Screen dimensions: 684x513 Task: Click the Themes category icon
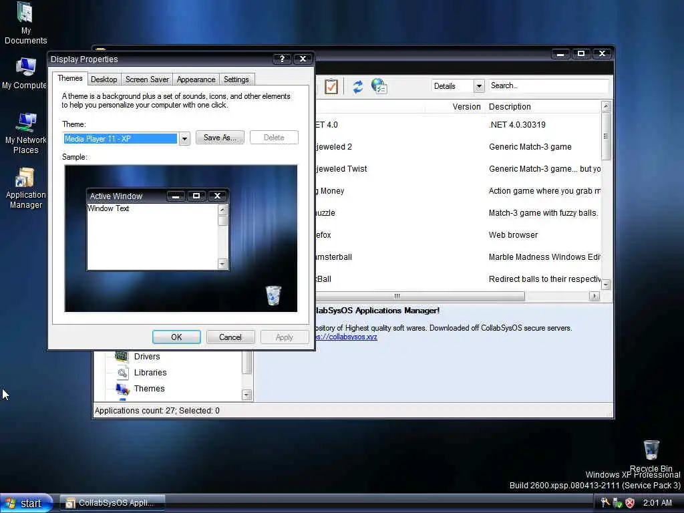point(122,388)
